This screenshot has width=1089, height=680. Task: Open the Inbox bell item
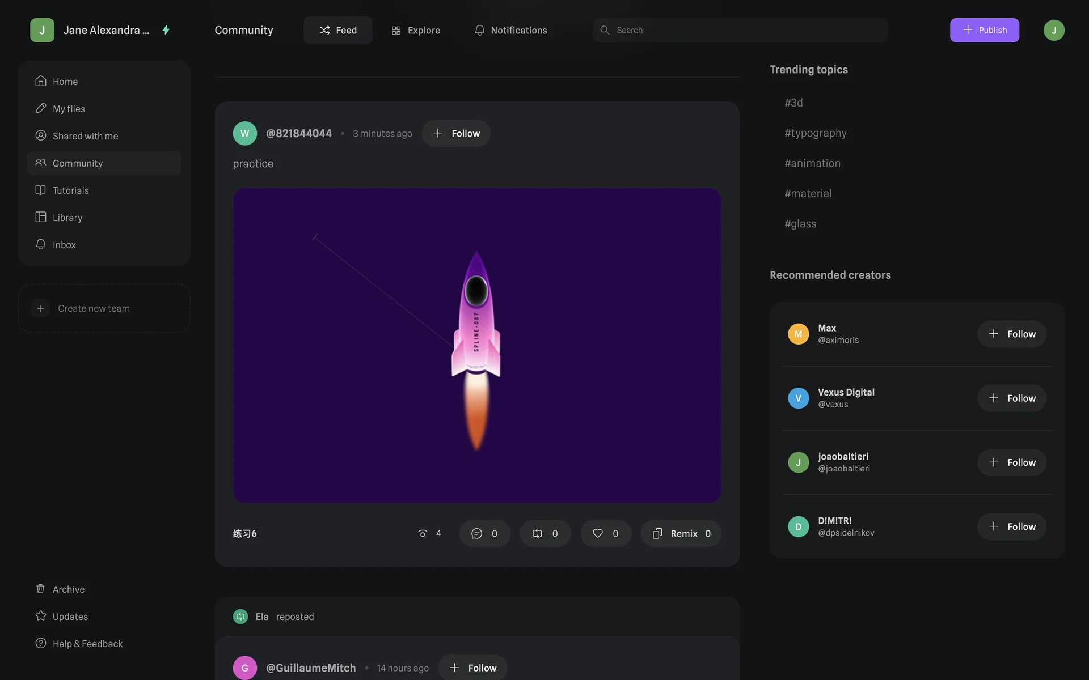pos(64,245)
